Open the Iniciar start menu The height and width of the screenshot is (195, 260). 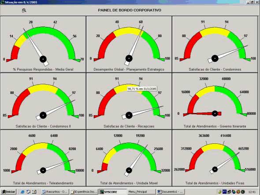[x=9, y=191]
